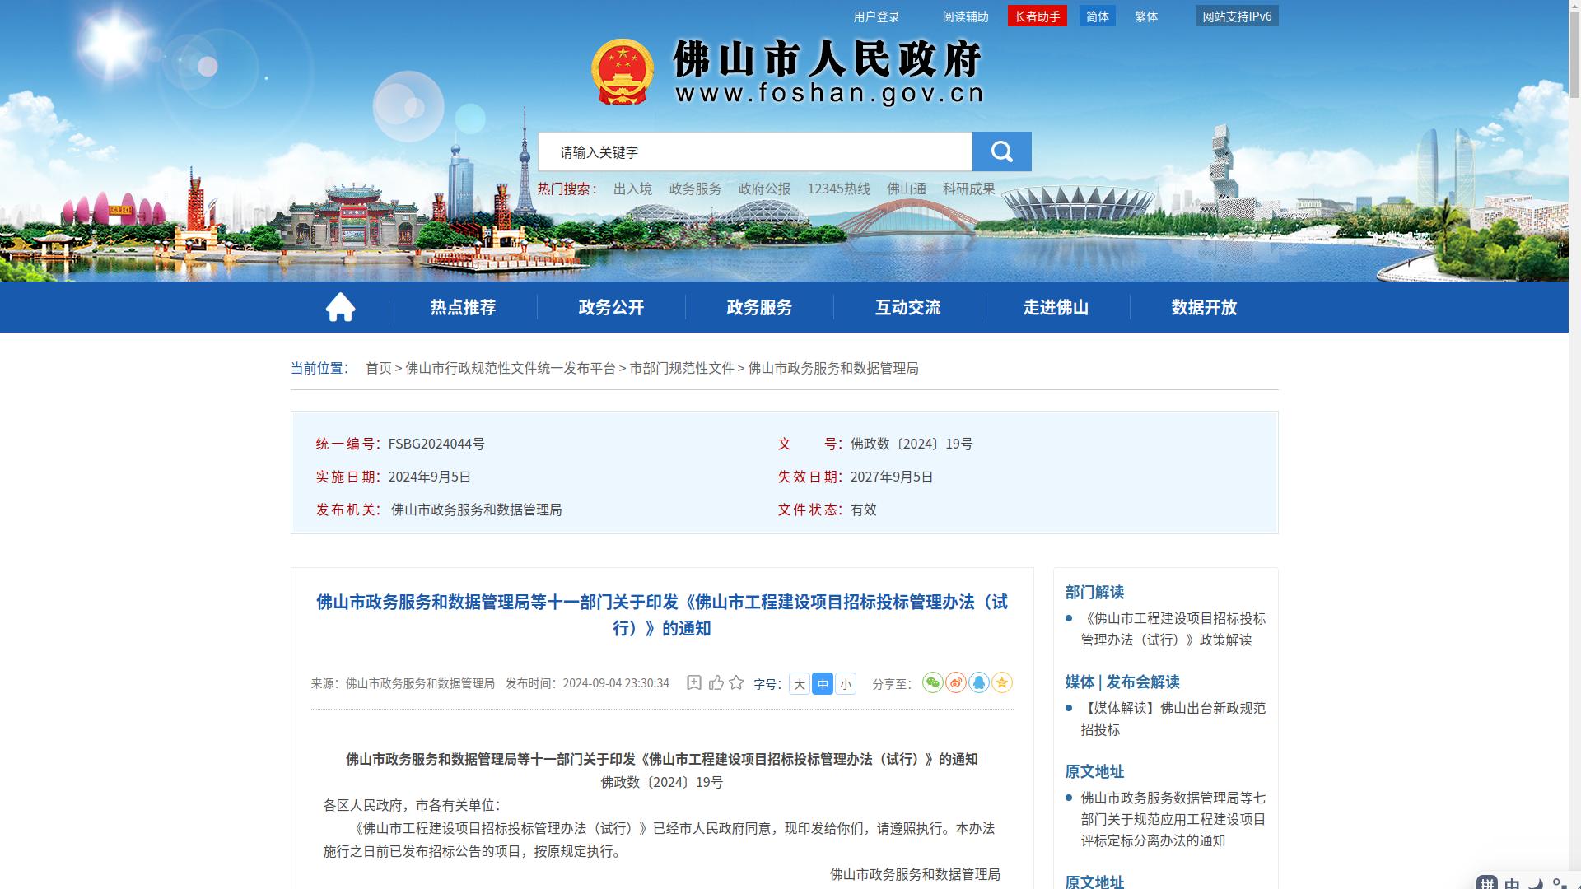Viewport: 1581px width, 889px height.
Task: Switch site to 繁体 traditional Chinese
Action: 1145,16
